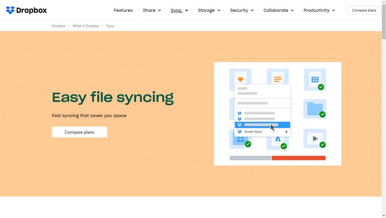Click the orange text document icon

[x=278, y=79]
